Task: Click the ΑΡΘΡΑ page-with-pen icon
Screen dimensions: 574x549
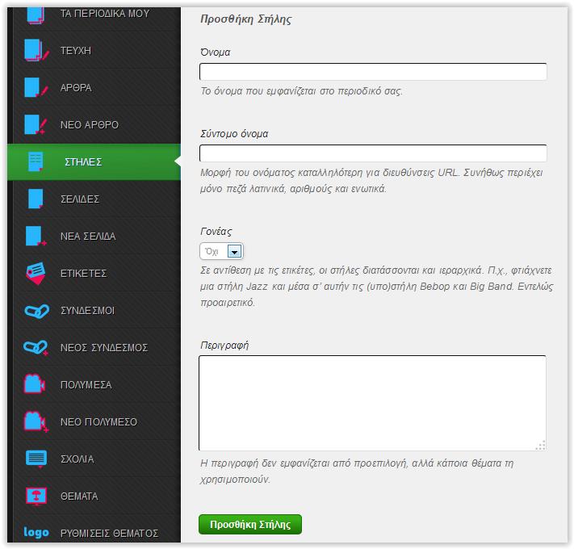Action: click(36, 87)
